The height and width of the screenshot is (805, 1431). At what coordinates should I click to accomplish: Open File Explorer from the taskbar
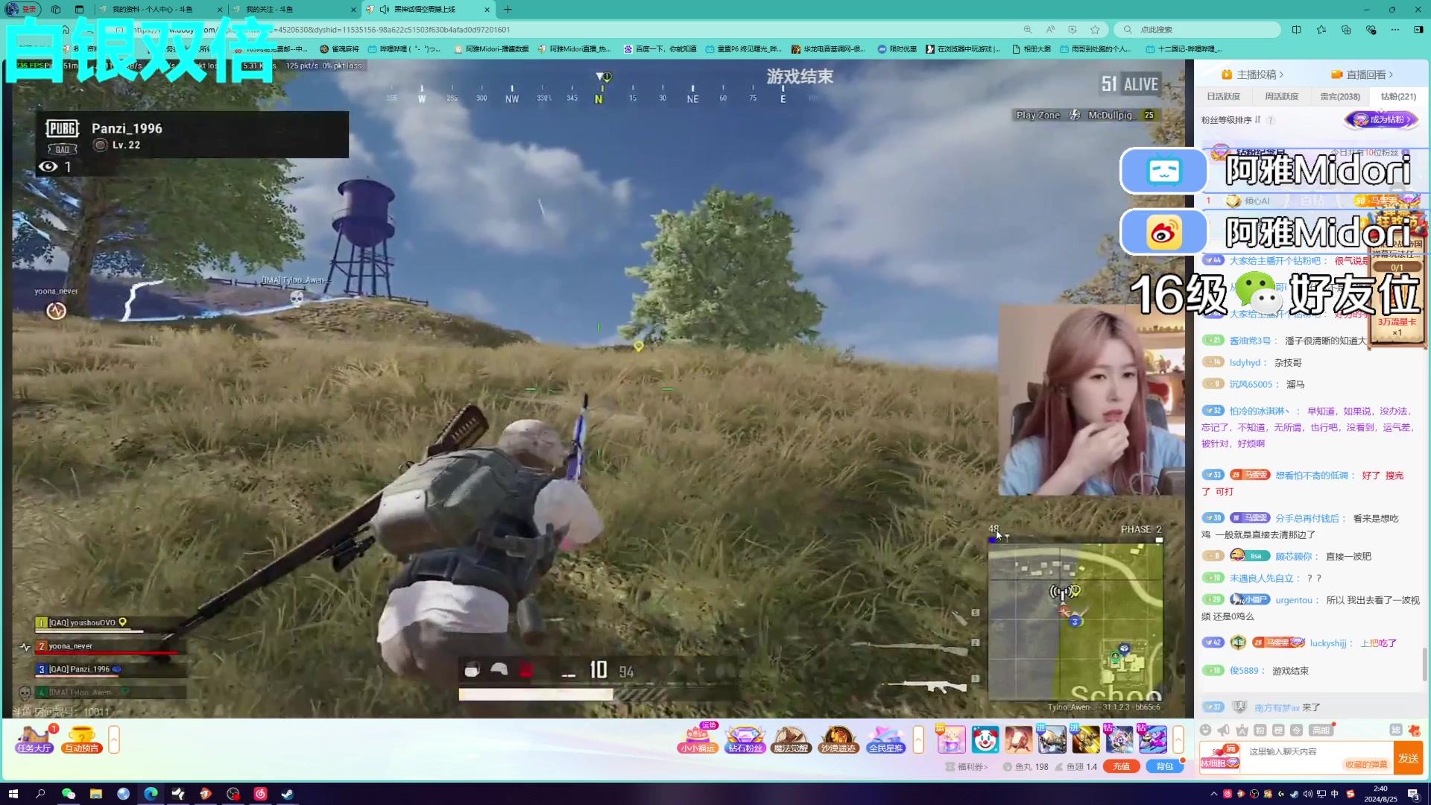tap(95, 794)
